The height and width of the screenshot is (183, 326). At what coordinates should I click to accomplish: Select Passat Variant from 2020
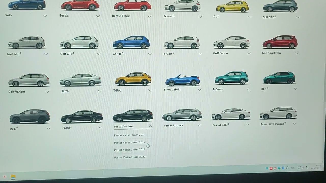pyautogui.click(x=130, y=157)
